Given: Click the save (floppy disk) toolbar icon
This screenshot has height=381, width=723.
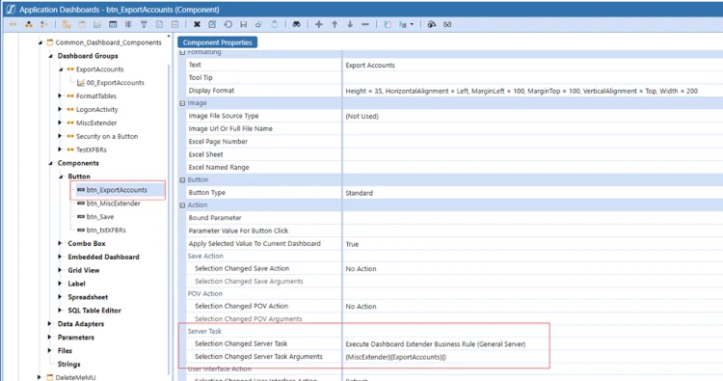Looking at the screenshot, I should 244,24.
